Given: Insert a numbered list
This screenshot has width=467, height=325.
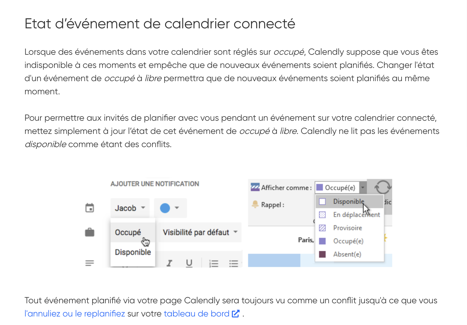Looking at the screenshot, I should [214, 263].
